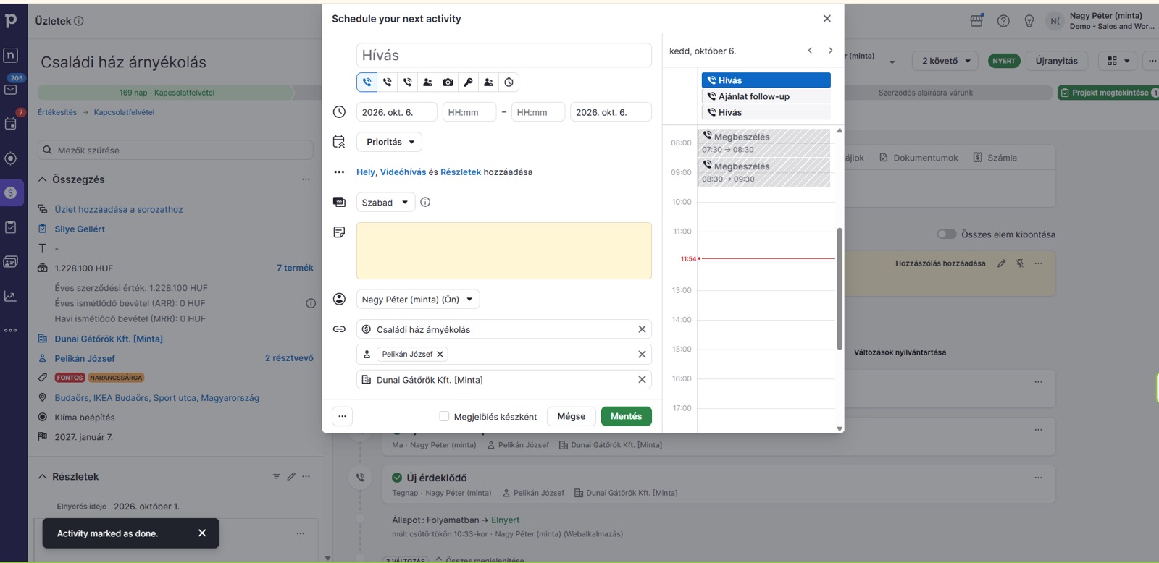Select the camera activity type icon
1159x563 pixels.
point(448,82)
